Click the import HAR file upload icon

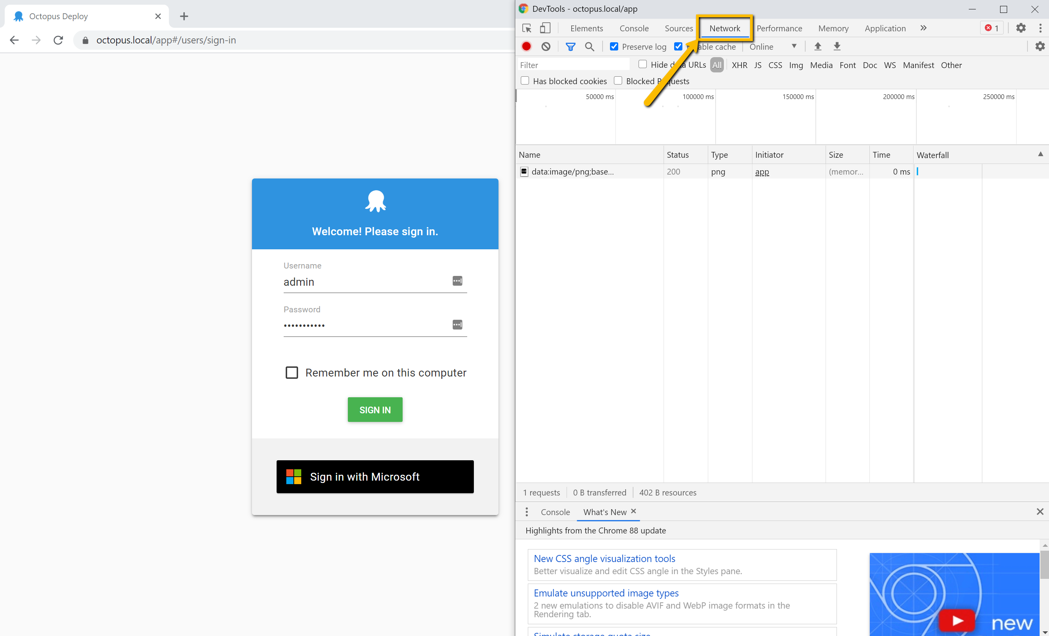click(818, 47)
